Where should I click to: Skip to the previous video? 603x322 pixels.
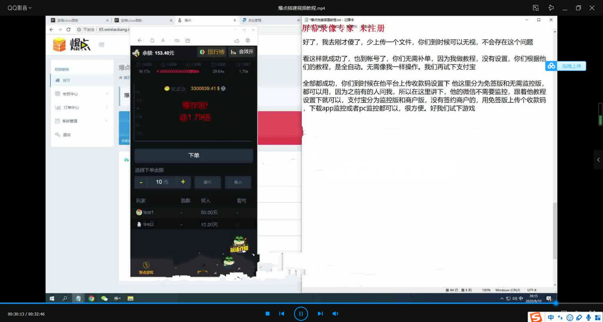282,314
